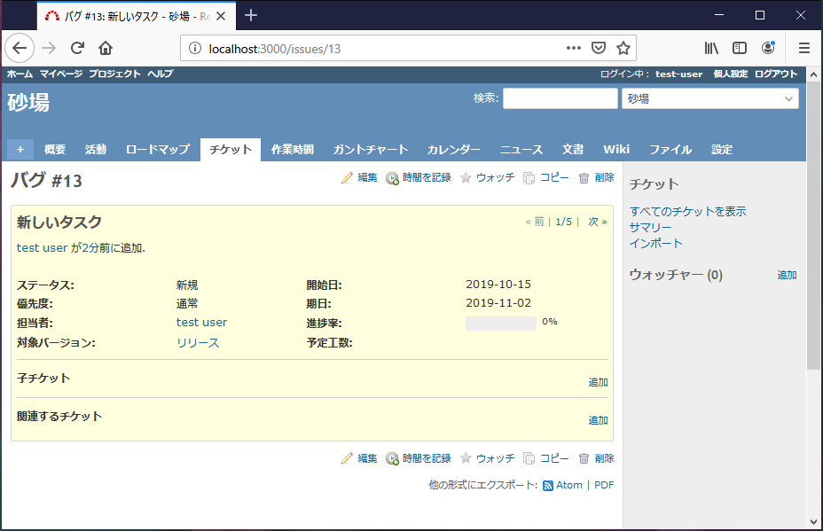Click top 削除 trash link
The width and height of the screenshot is (823, 531).
click(596, 178)
